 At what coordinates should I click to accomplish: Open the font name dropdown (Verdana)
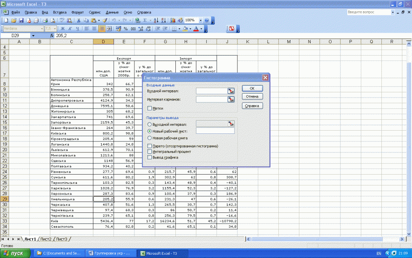[x=42, y=29]
